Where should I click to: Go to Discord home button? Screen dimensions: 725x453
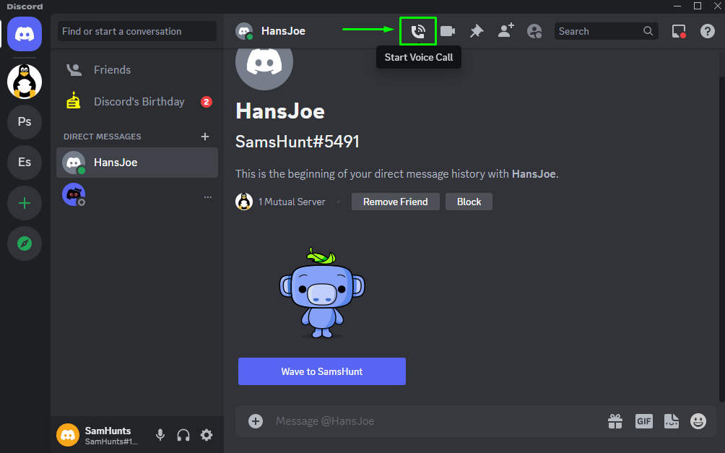click(x=25, y=34)
